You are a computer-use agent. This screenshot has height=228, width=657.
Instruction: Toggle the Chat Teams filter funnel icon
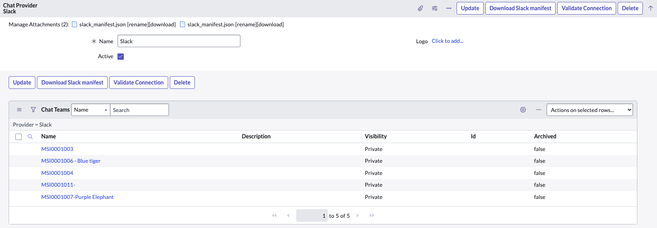click(x=33, y=110)
